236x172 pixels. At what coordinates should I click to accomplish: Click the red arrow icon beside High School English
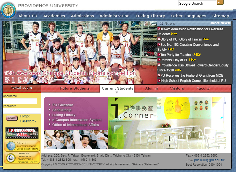click(x=159, y=80)
